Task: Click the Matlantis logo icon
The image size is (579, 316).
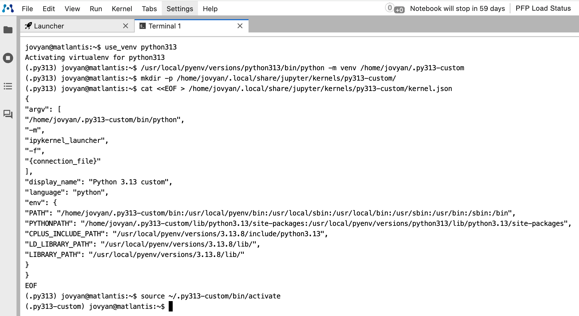Action: [8, 9]
